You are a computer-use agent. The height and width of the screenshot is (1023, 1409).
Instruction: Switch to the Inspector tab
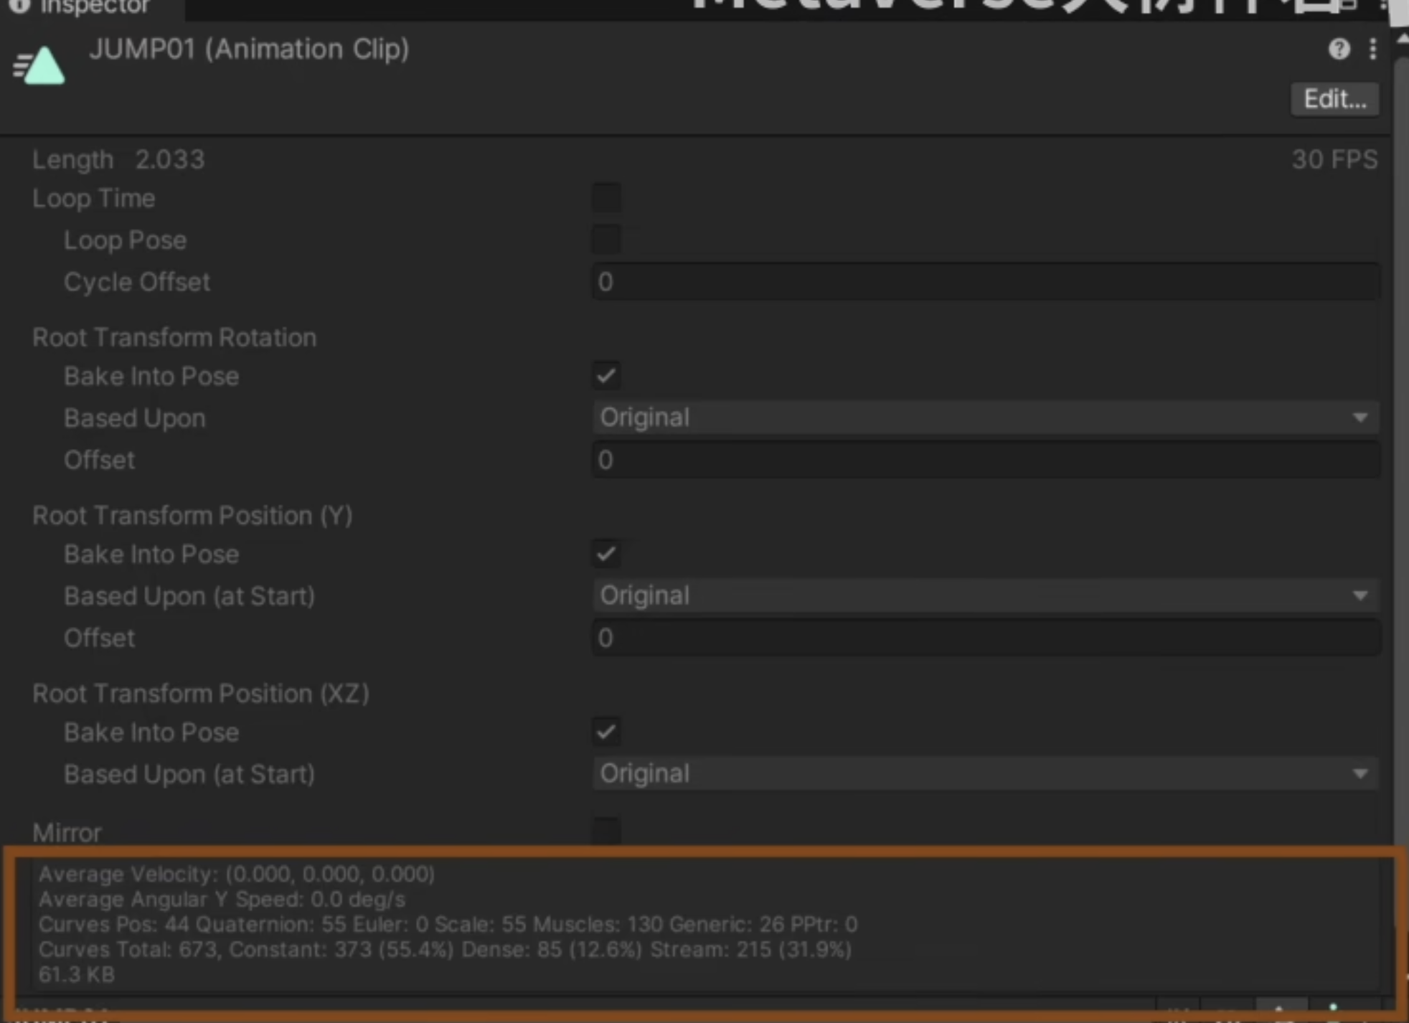(x=93, y=7)
